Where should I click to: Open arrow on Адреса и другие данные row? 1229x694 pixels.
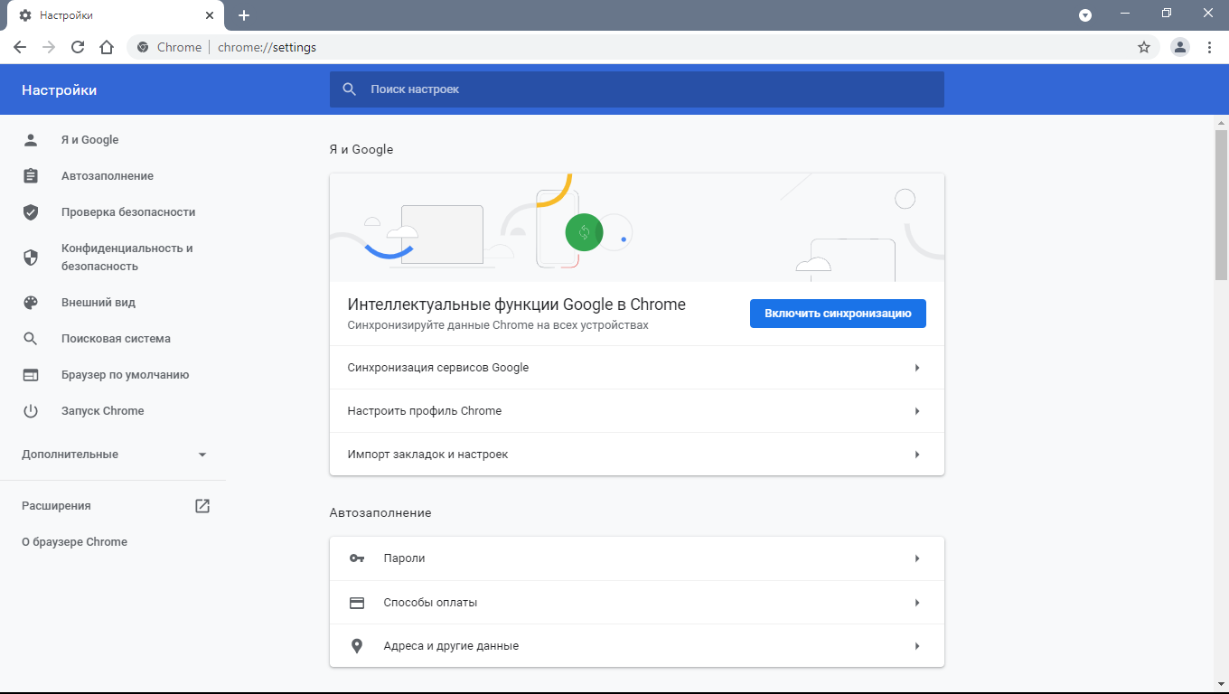pyautogui.click(x=917, y=646)
